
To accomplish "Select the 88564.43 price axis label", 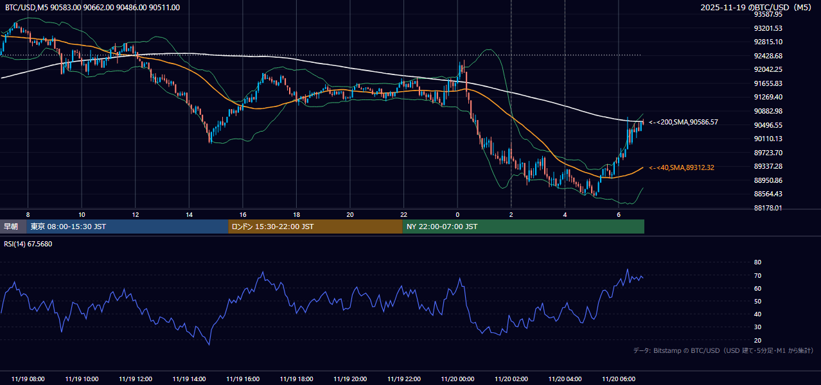I will tap(768, 194).
